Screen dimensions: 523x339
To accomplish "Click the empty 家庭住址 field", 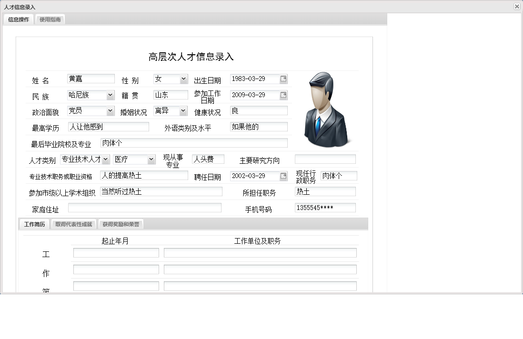I will (144, 207).
